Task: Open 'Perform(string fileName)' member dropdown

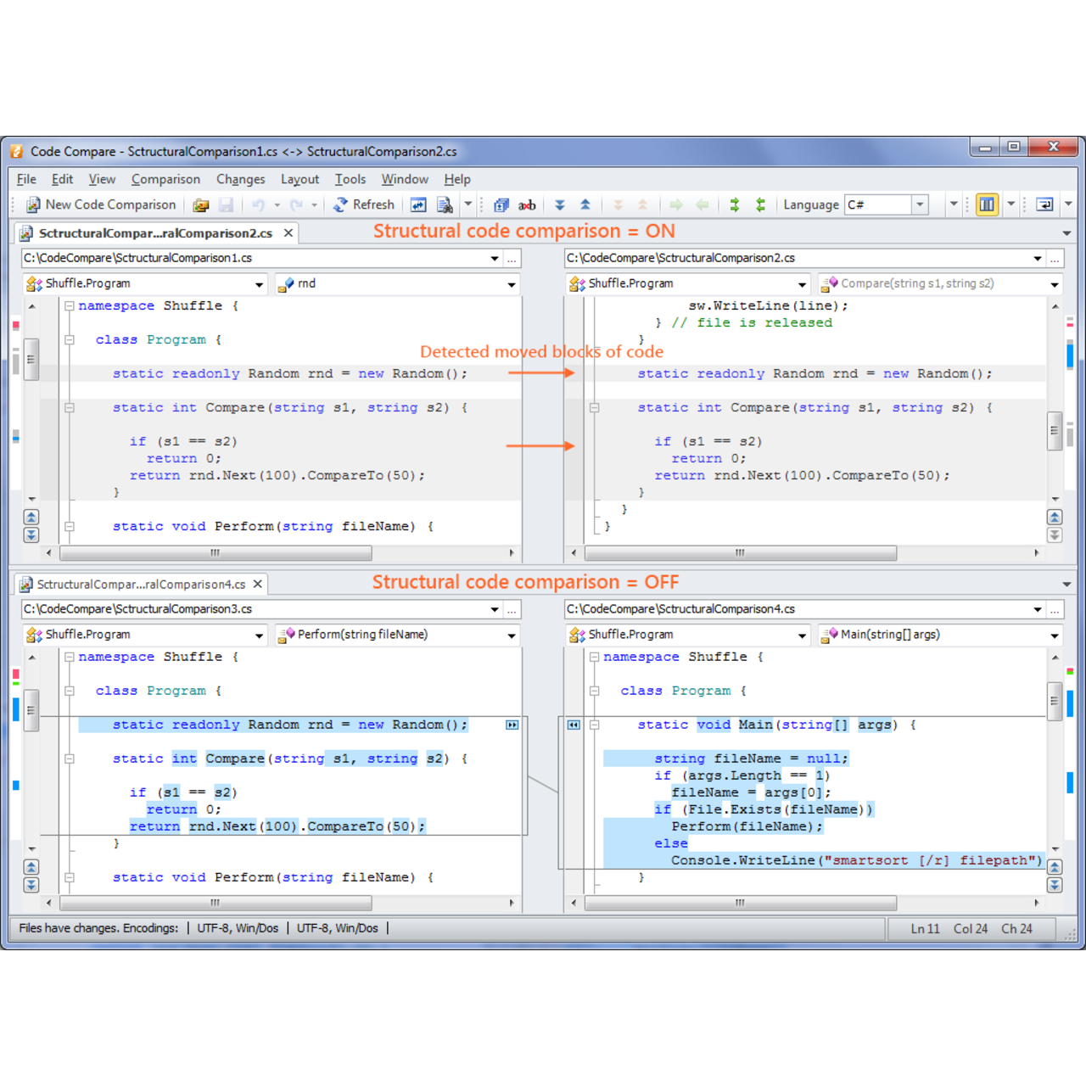Action: pos(512,635)
